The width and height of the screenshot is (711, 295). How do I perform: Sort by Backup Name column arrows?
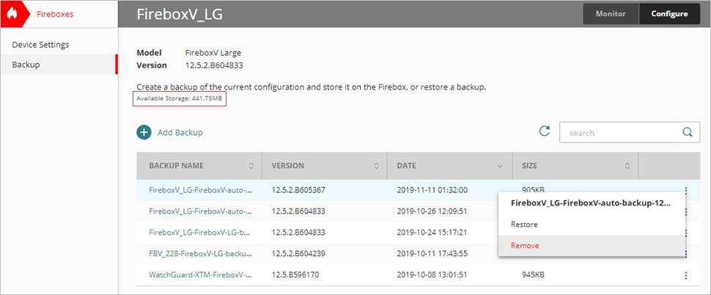pyautogui.click(x=251, y=166)
